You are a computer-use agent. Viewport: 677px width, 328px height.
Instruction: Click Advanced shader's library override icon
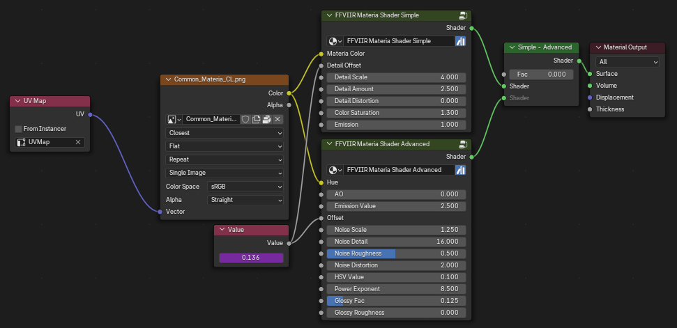pos(461,170)
